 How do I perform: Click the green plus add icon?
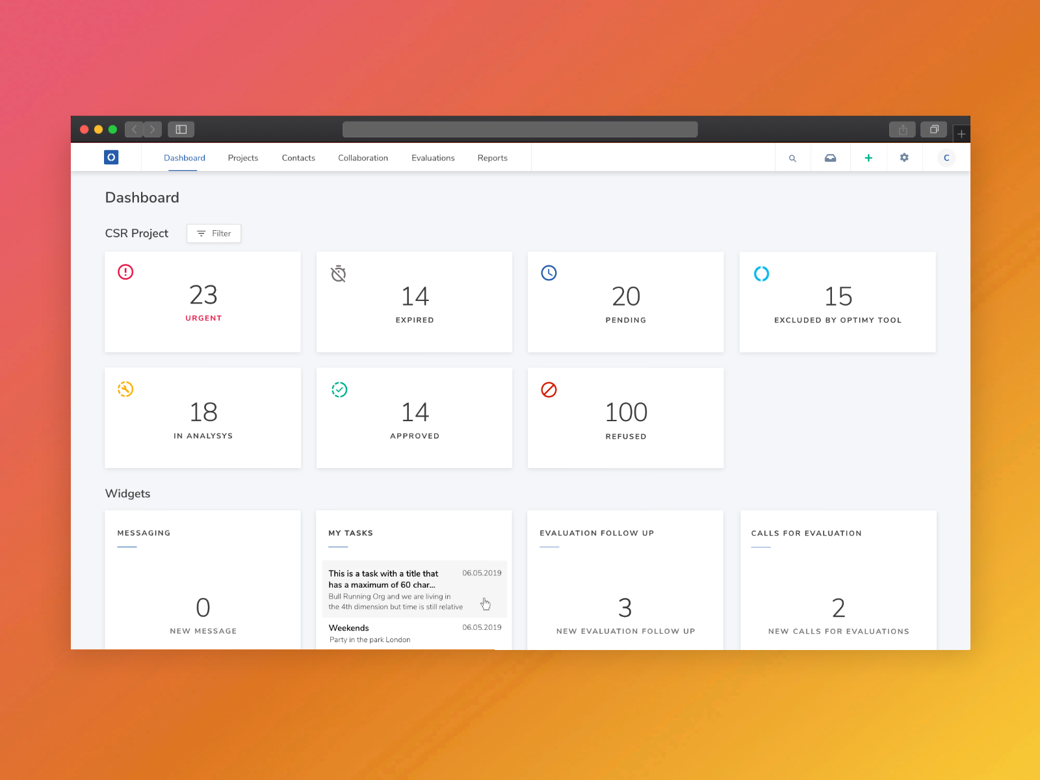(x=868, y=158)
